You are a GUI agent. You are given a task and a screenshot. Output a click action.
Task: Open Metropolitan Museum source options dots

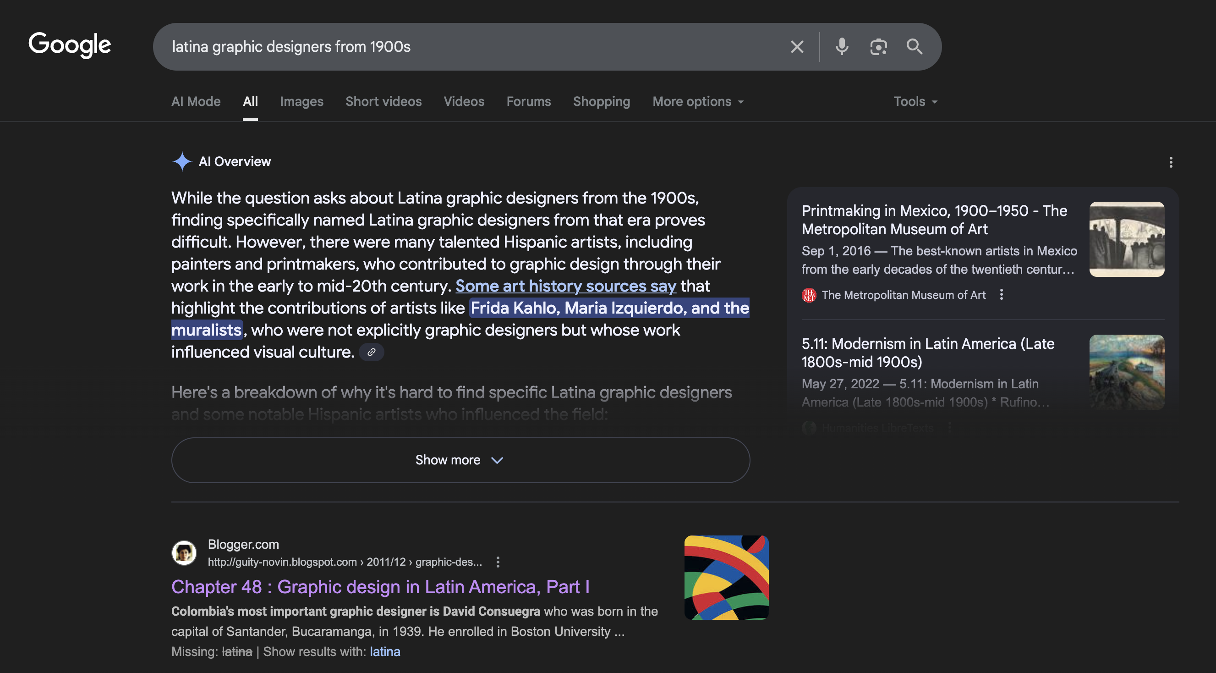(1001, 295)
